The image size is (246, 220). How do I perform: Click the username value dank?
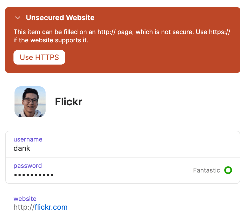coord(22,148)
